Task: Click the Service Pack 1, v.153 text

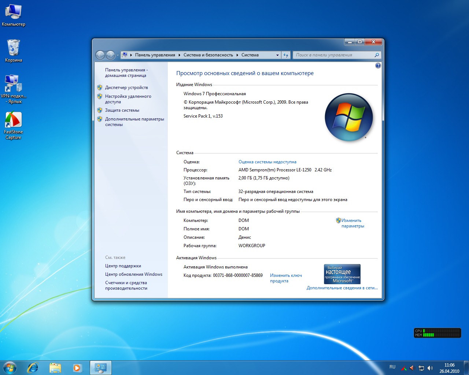Action: (203, 116)
